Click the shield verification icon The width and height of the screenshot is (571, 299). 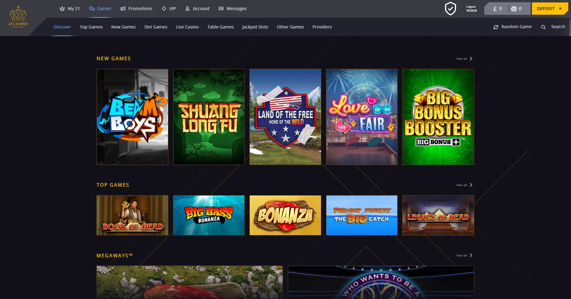coord(450,9)
